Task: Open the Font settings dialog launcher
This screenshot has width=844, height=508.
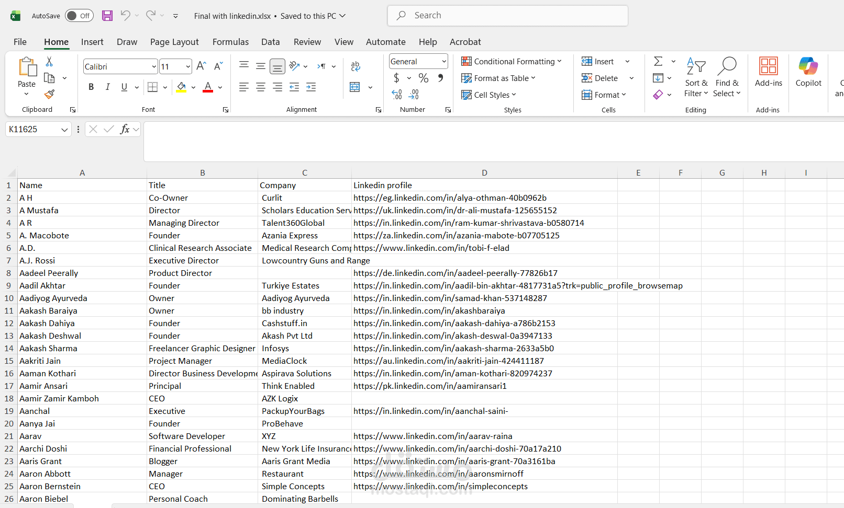Action: pos(226,110)
